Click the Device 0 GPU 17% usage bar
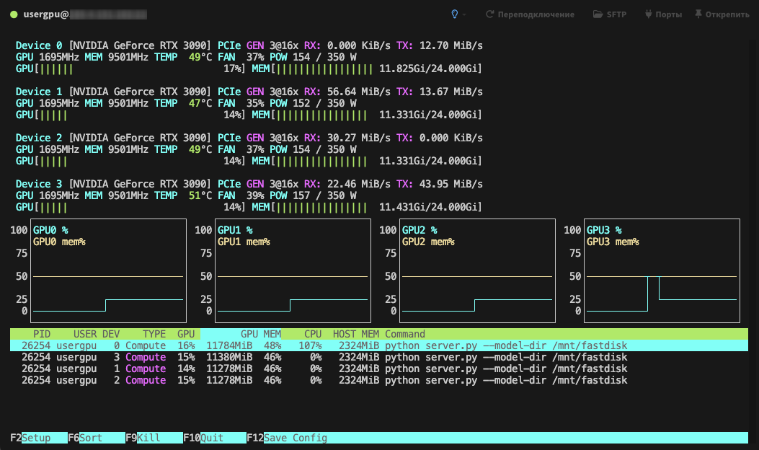759x450 pixels. click(x=130, y=69)
